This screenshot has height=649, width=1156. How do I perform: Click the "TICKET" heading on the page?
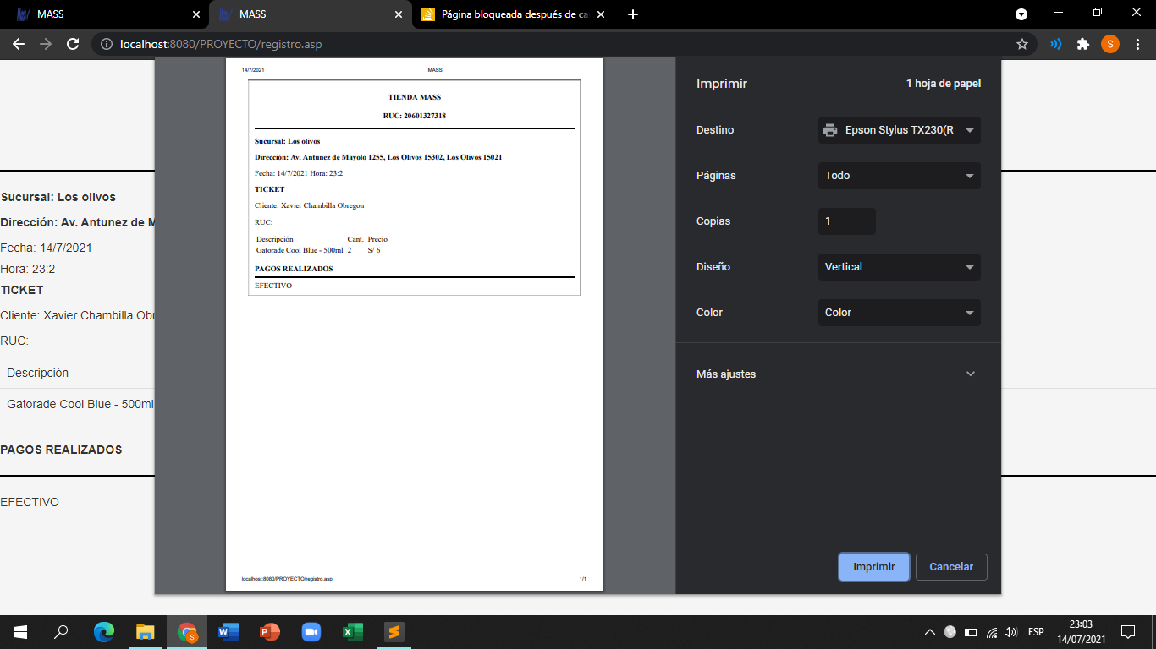tap(22, 290)
